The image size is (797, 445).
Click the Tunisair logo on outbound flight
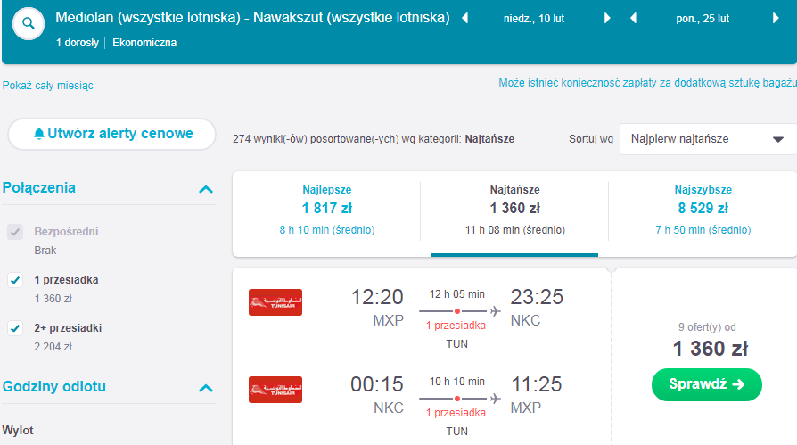point(275,302)
